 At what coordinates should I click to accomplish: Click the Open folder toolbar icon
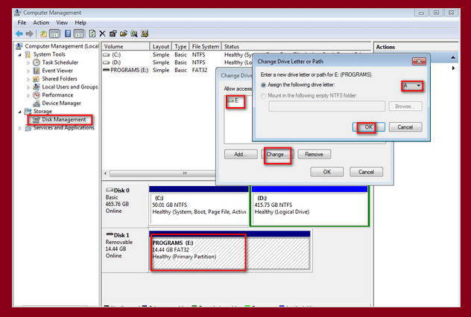coord(124,33)
